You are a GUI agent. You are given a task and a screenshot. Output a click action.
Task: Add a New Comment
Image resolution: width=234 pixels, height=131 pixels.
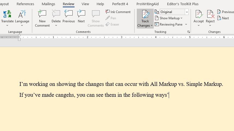tap(42, 18)
